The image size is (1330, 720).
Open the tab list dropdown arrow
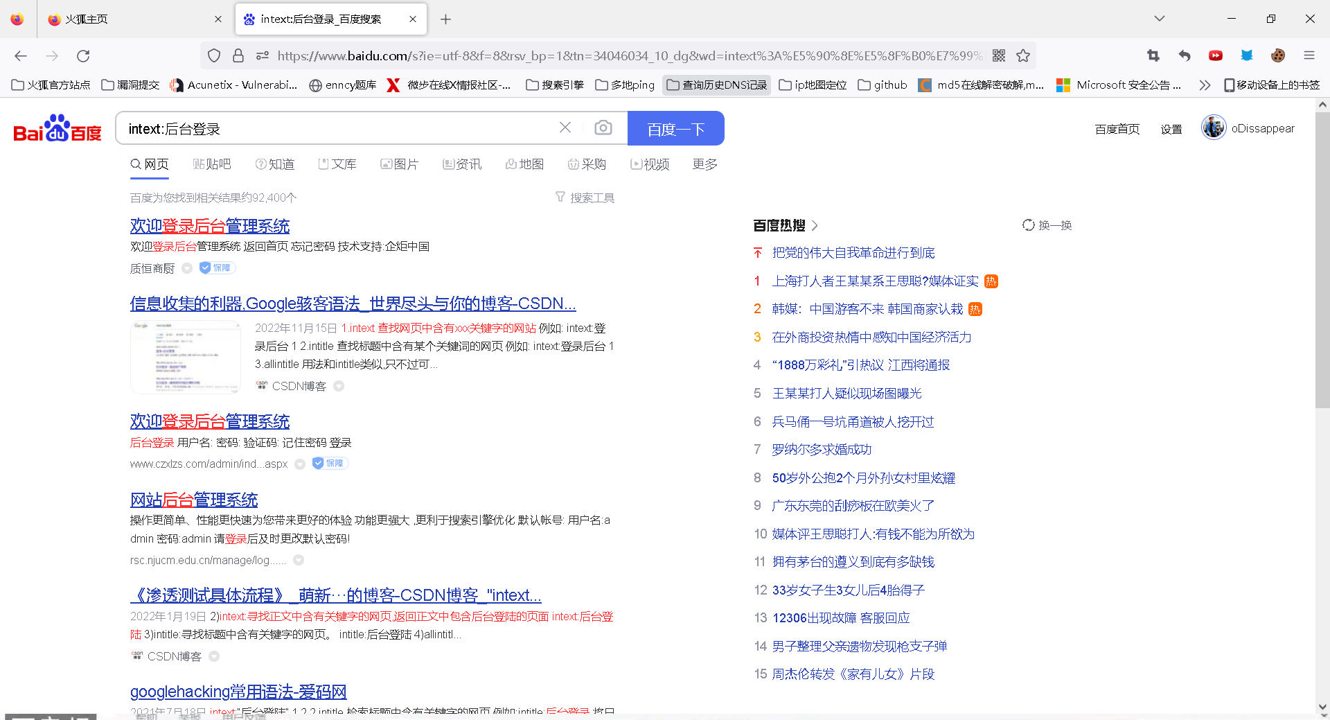pos(1159,19)
